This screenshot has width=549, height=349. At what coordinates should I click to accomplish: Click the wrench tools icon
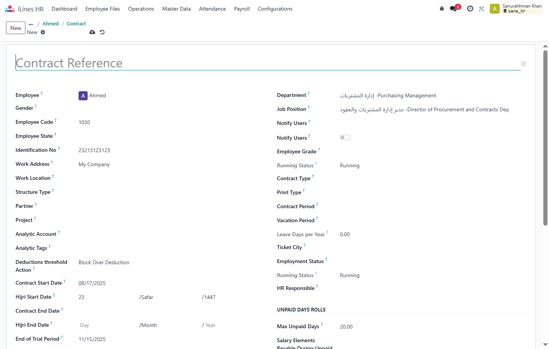click(x=481, y=9)
